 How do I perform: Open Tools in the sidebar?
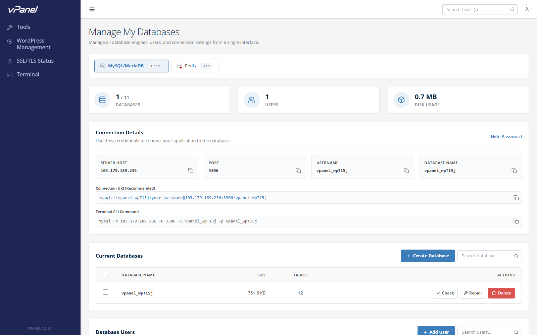coord(23,27)
